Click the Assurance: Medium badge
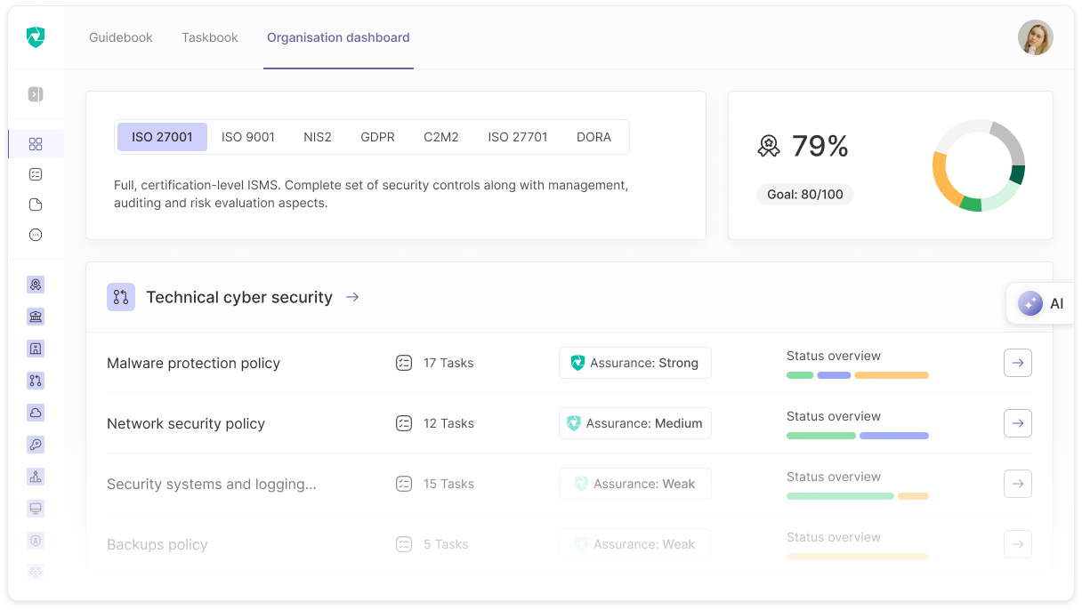This screenshot has width=1082, height=610. [635, 423]
